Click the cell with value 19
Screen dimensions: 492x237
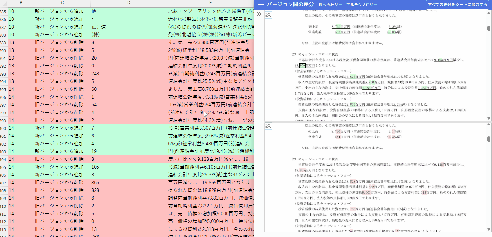(x=129, y=151)
